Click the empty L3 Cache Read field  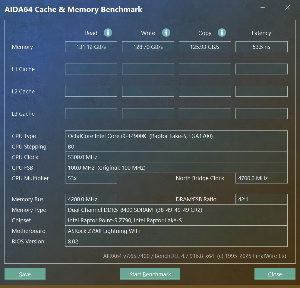[x=91, y=114]
